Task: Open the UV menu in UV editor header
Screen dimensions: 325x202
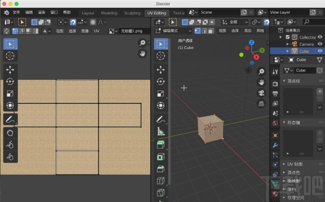Action: click(97, 31)
